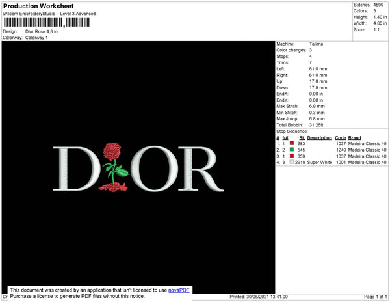Click 'Printed: 30/06/2021 13.41.09' footer text

[259, 297]
